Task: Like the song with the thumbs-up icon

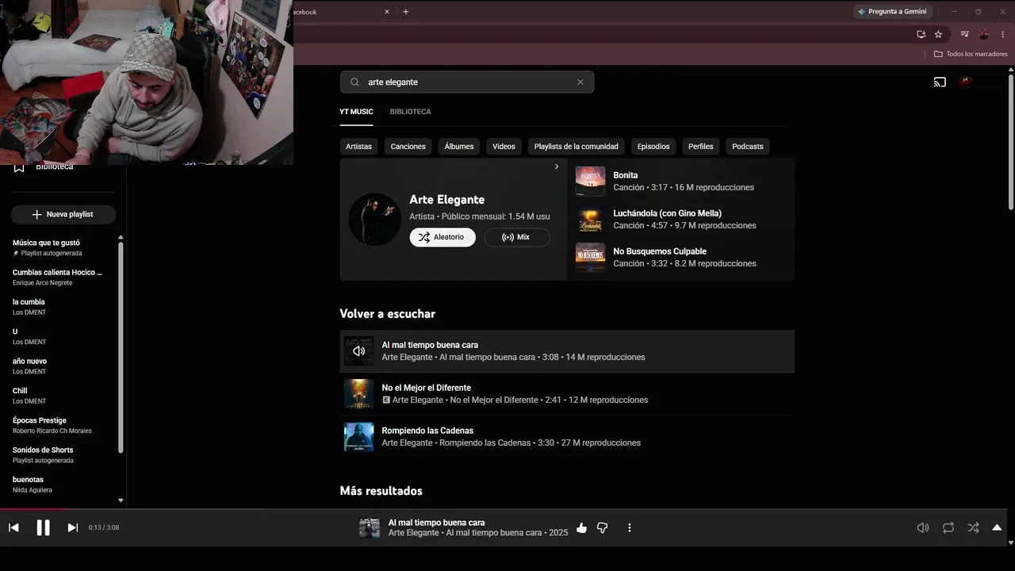Action: click(x=582, y=527)
